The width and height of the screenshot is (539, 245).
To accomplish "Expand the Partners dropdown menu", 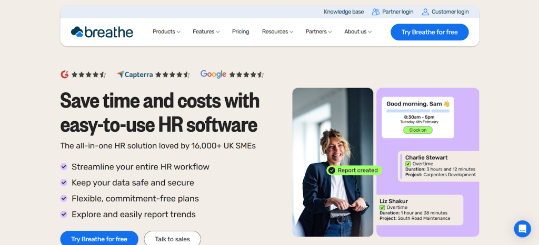I will (x=318, y=31).
